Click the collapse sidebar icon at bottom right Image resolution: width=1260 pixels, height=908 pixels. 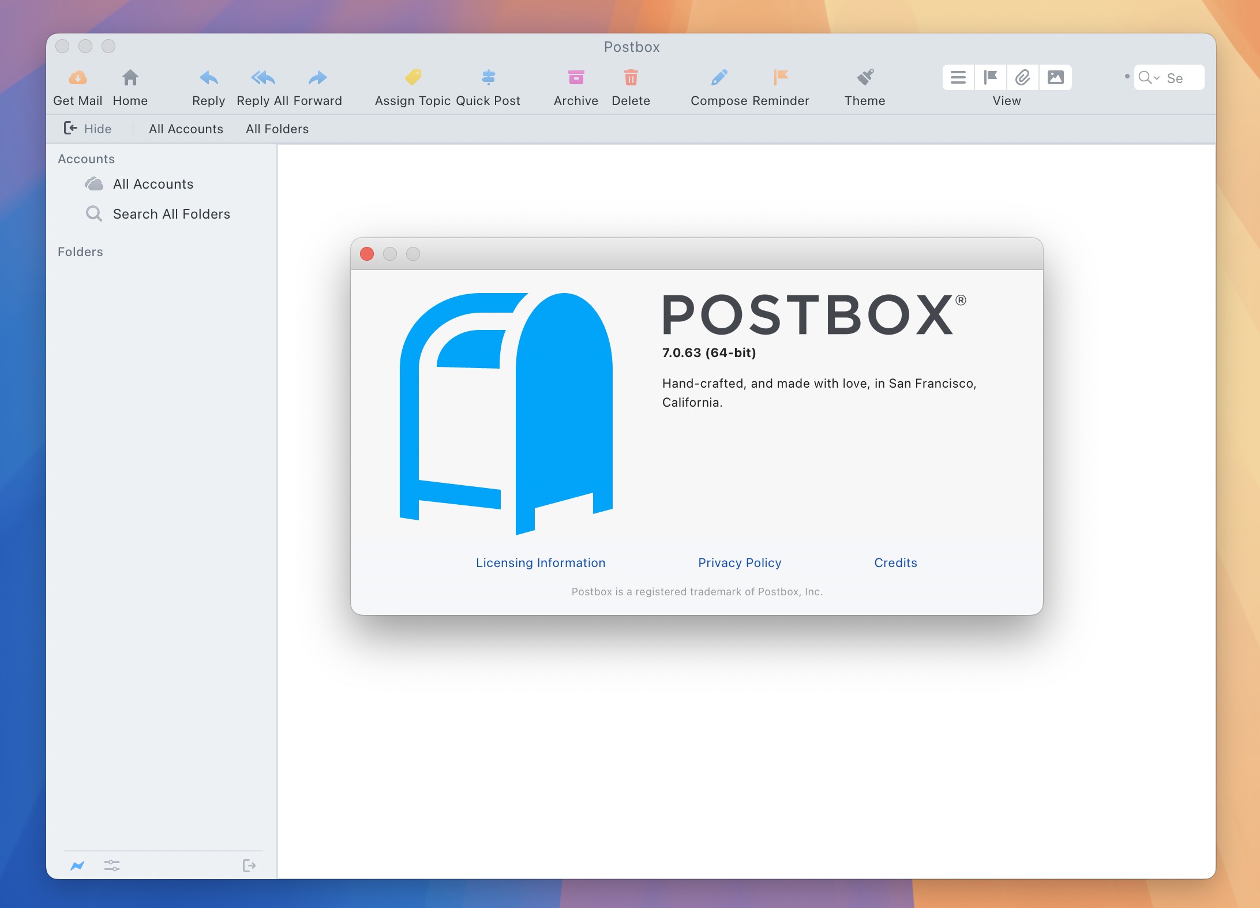click(249, 865)
